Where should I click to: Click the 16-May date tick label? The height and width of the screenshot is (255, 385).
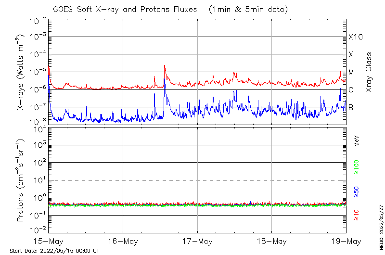tap(123, 241)
